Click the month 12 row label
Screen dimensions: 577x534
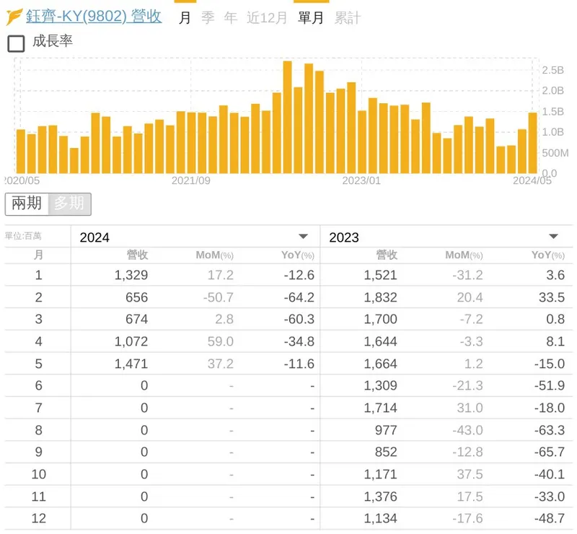point(39,519)
